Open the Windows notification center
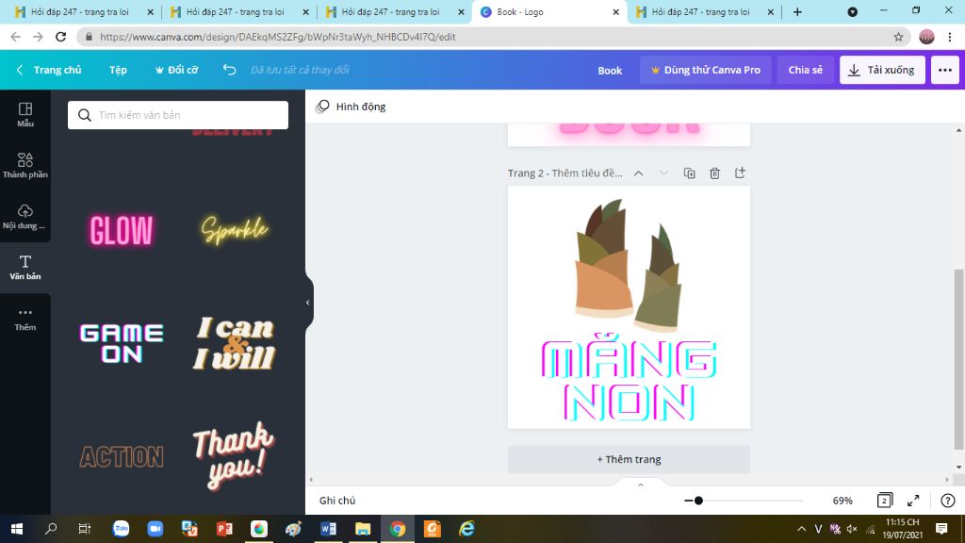 [x=941, y=529]
